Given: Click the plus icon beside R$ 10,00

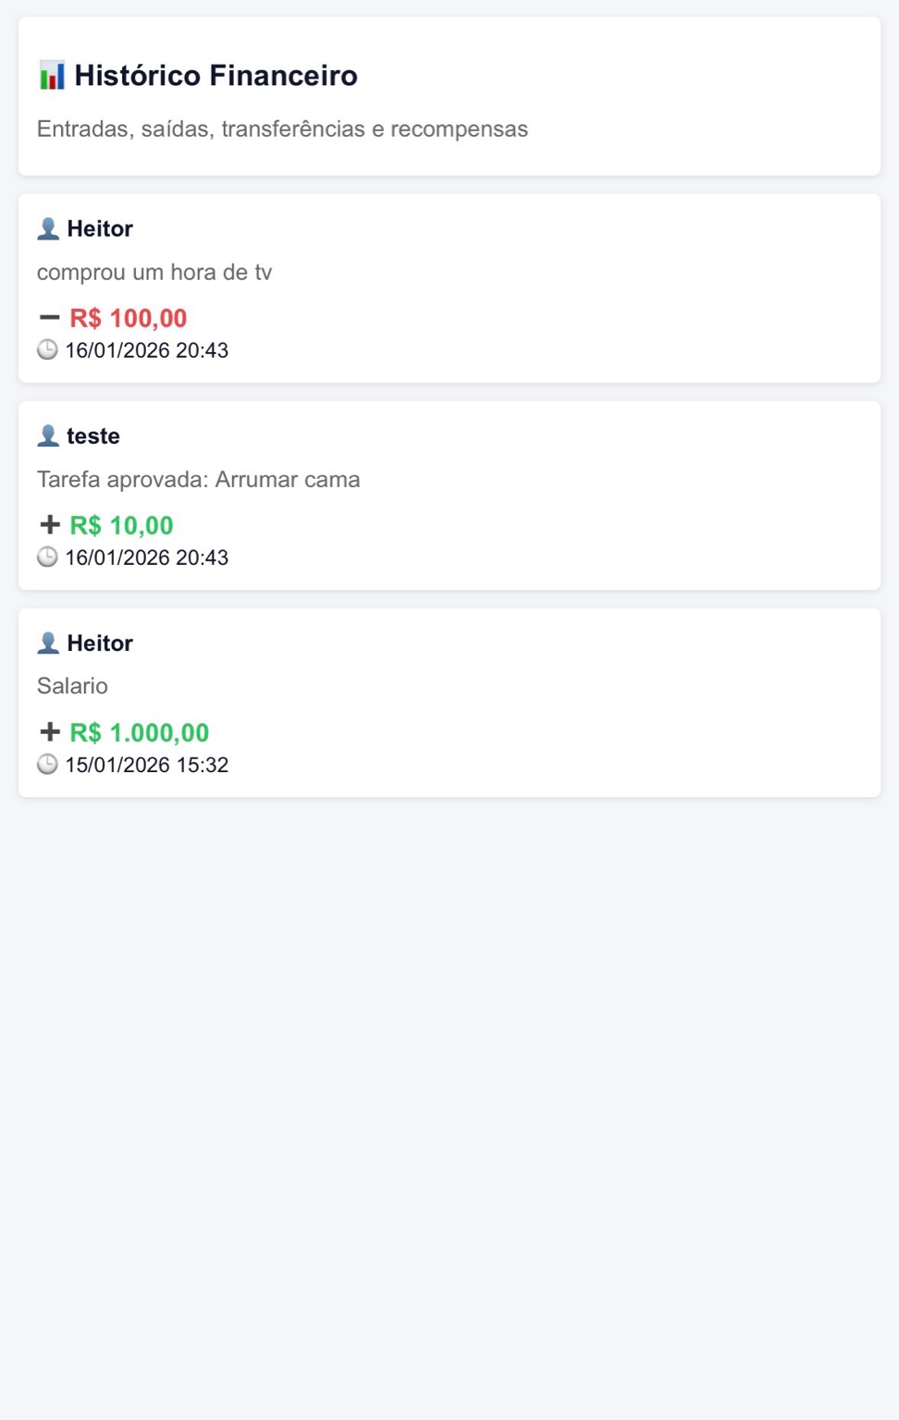Looking at the screenshot, I should pyautogui.click(x=50, y=525).
